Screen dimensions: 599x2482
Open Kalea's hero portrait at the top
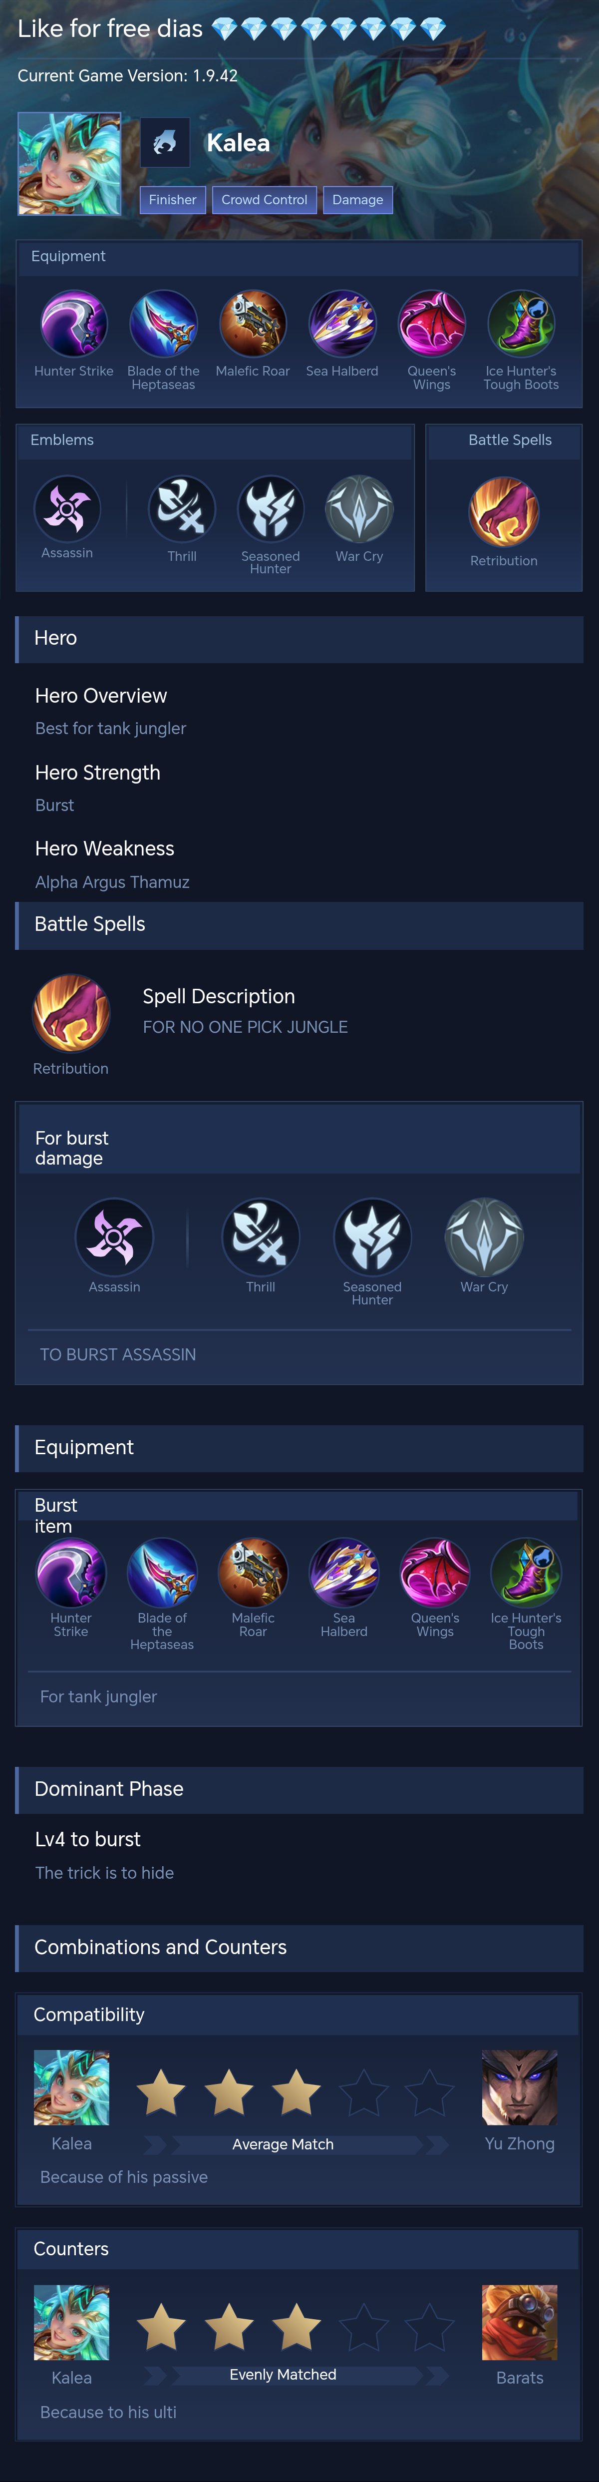pos(69,164)
